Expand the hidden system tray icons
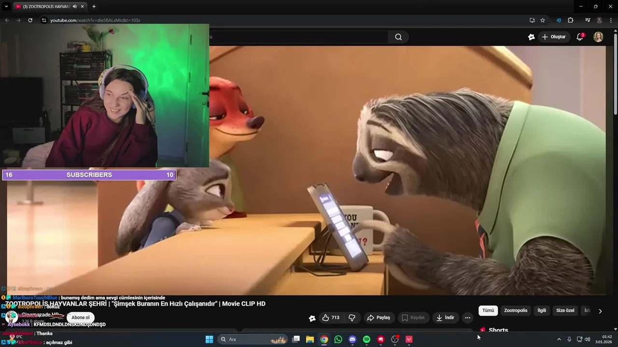The image size is (618, 347). (x=559, y=339)
